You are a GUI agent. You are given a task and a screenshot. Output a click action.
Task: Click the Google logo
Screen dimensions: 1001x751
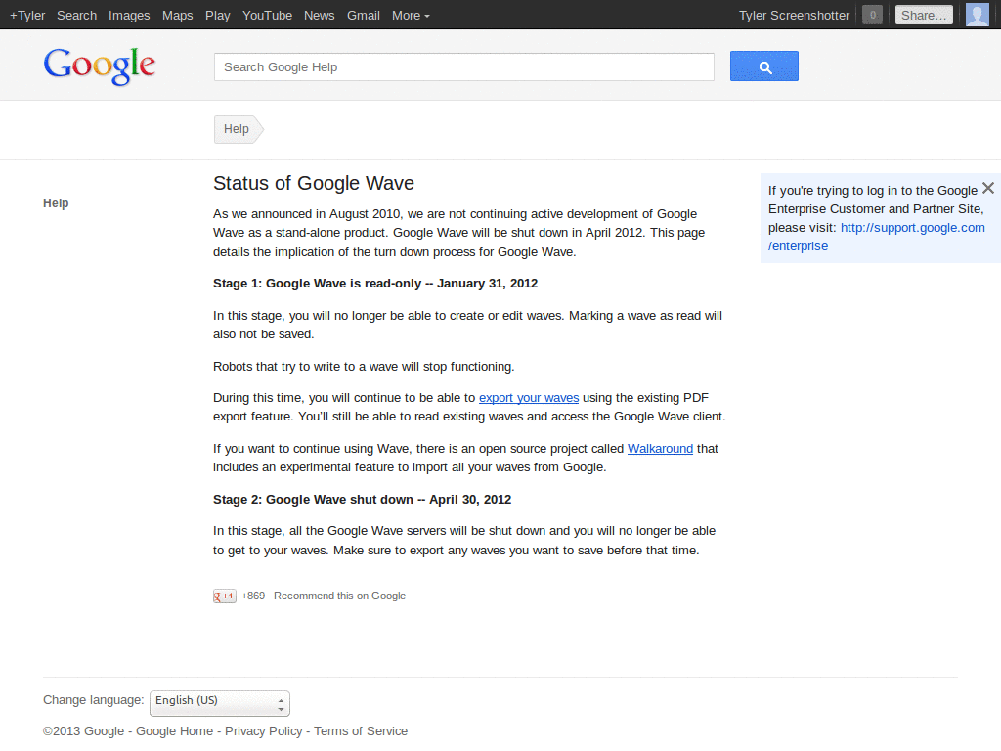[x=99, y=66]
